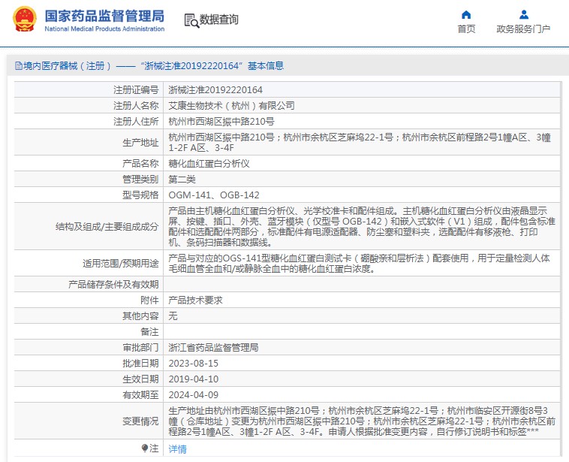Click the 国家药品监督管理局 site name
This screenshot has height=462, width=569.
pos(104,15)
